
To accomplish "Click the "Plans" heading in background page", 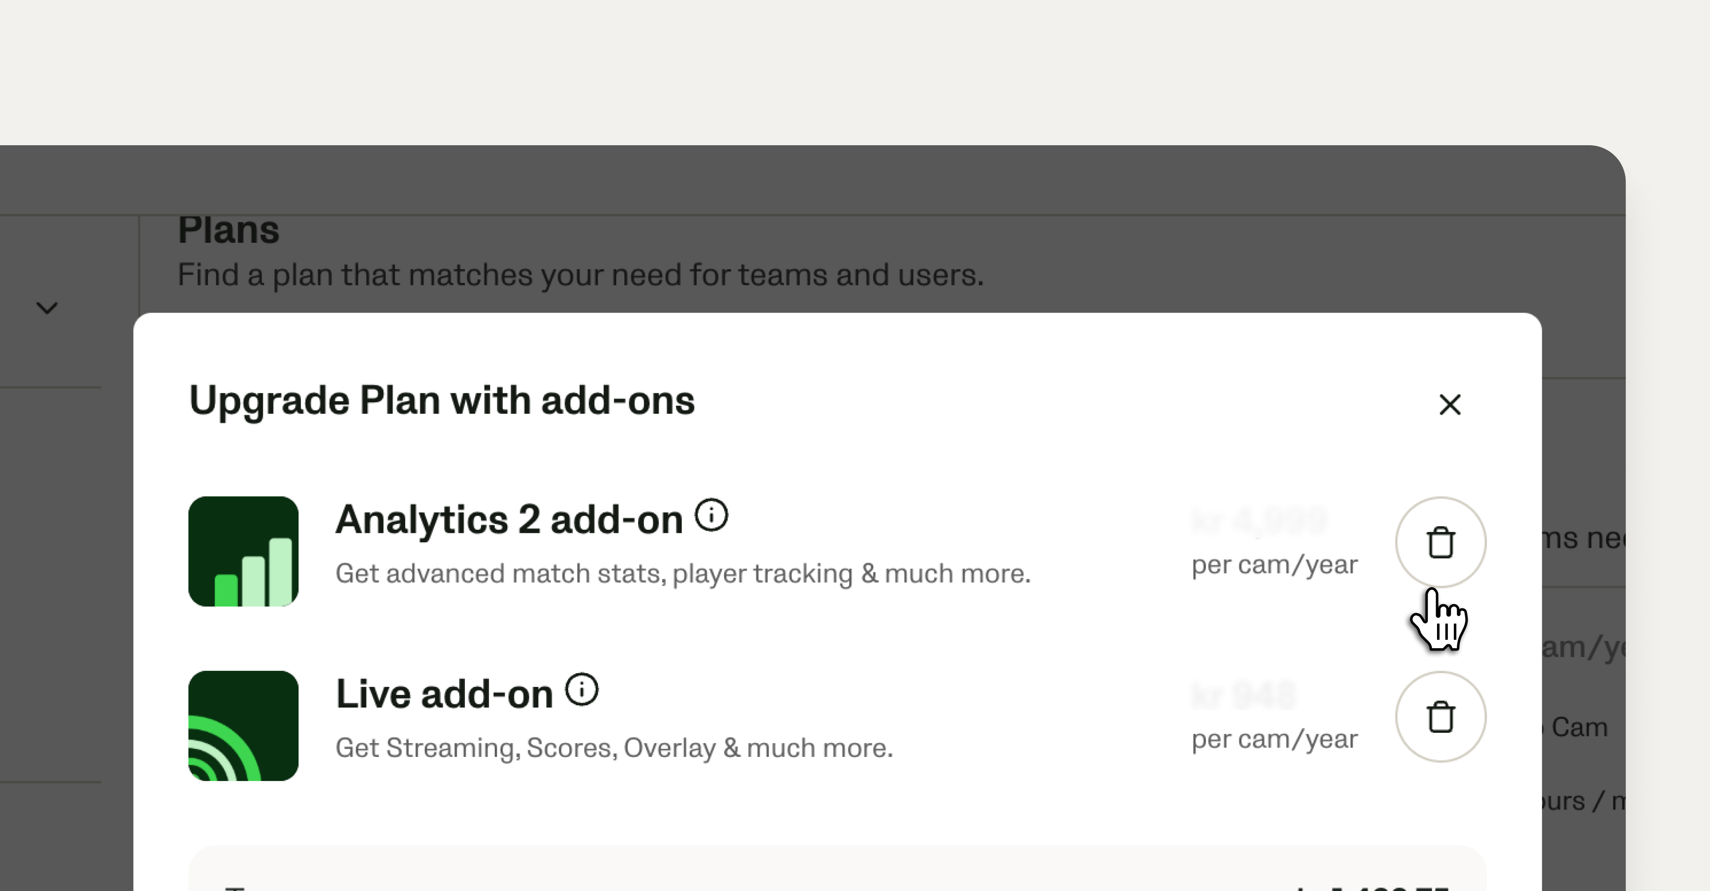I will point(228,230).
